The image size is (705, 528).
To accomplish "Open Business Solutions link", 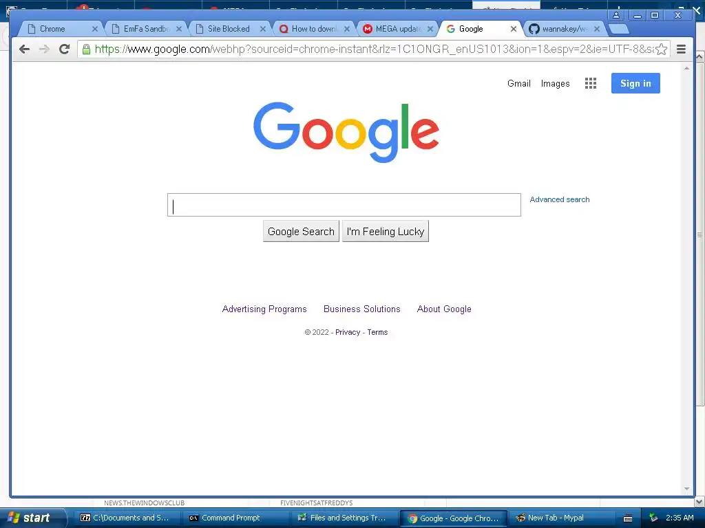I will click(x=362, y=309).
